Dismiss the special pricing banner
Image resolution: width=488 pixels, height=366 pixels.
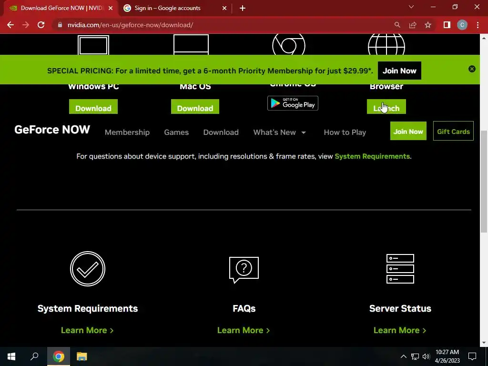click(472, 69)
